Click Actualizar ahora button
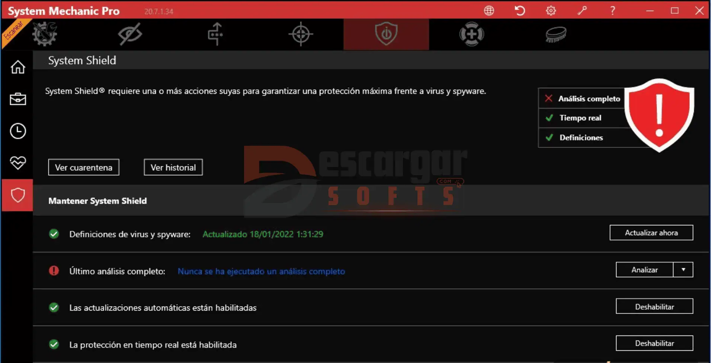The height and width of the screenshot is (363, 711). point(651,233)
